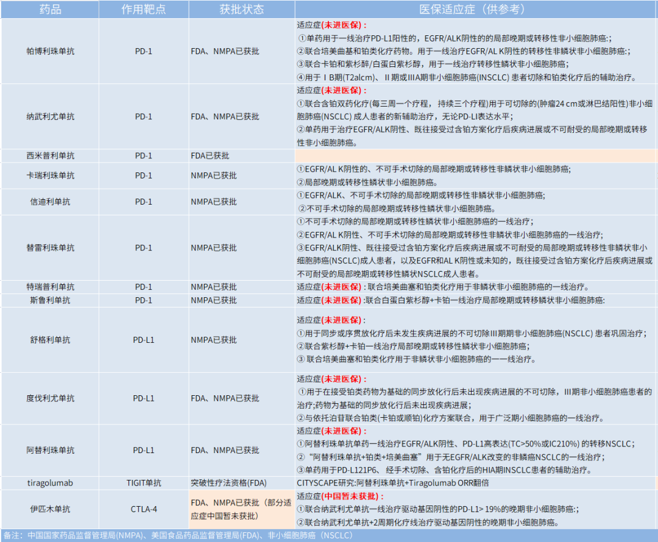Select the 舒格利单抗 drug cell
Image resolution: width=658 pixels, height=542 pixels.
click(x=50, y=340)
